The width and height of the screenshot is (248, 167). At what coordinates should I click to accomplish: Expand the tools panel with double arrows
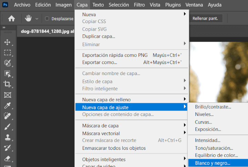[4, 28]
